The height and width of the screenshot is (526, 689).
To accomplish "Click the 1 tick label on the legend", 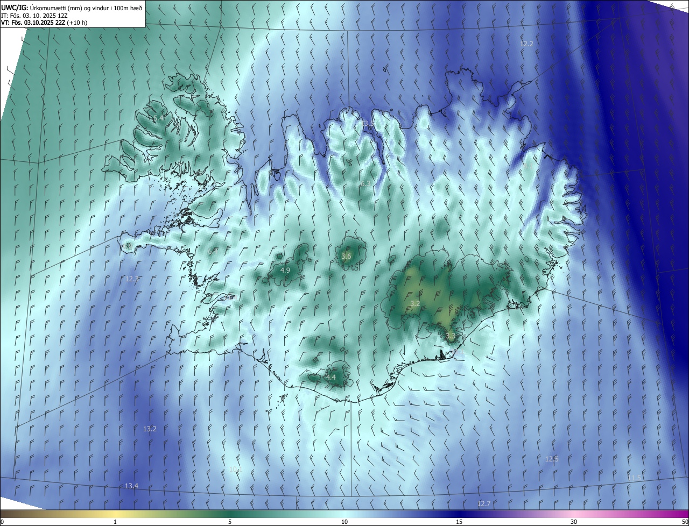I will (115, 522).
